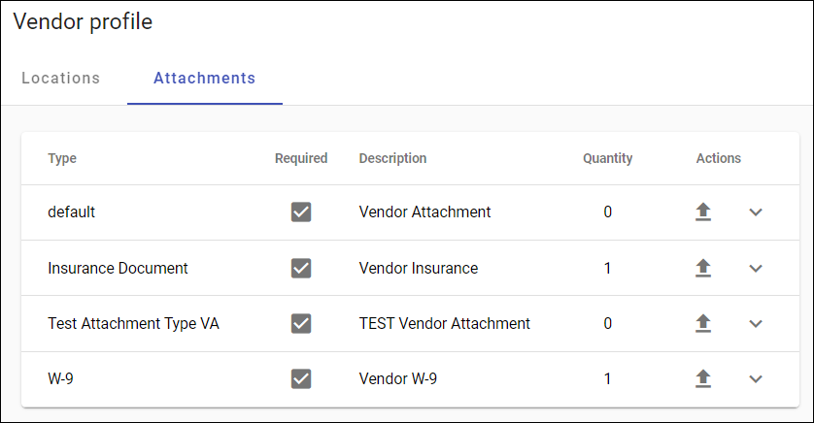
Task: Toggle Required checkbox for Insurance Document
Action: coord(301,268)
